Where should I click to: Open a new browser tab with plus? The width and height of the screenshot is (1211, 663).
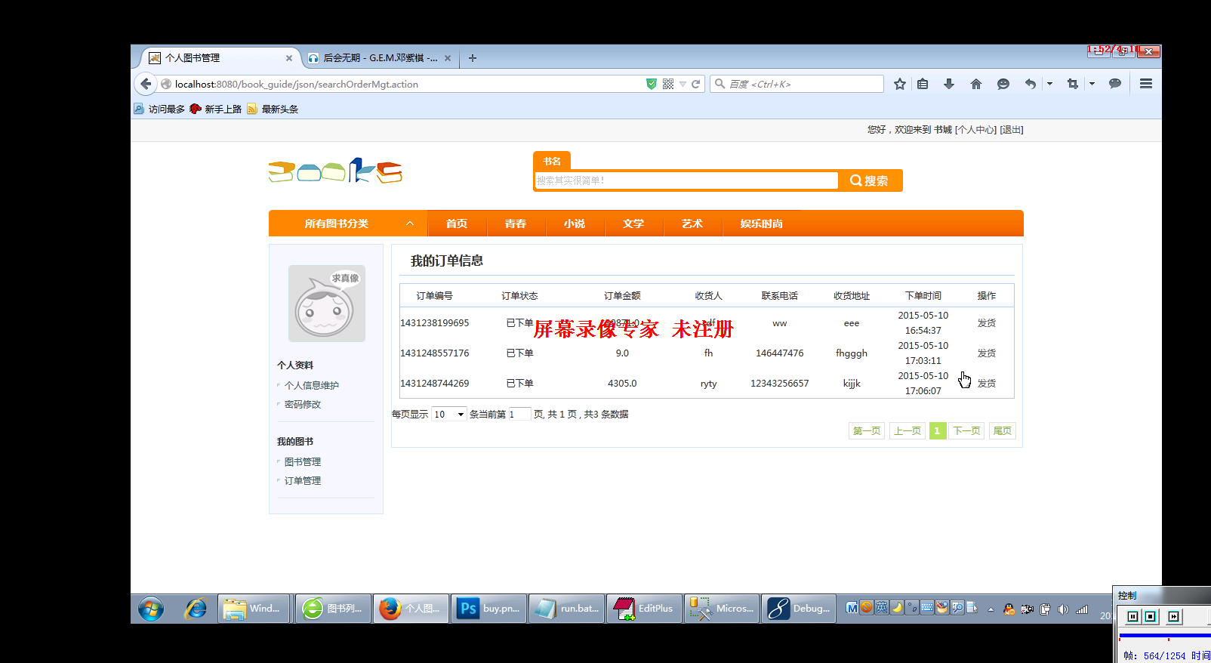[473, 58]
